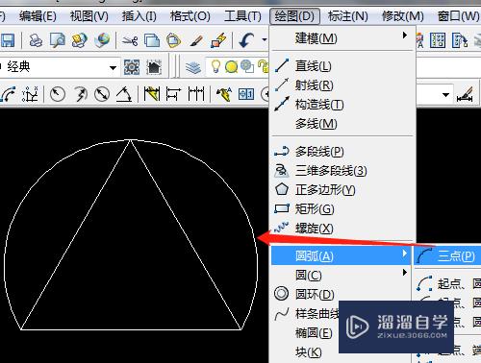Click the My Workspace house icon
The height and width of the screenshot is (363, 481).
154,67
